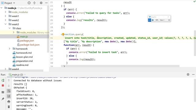Screen dimensions: 196x110
Task: Click the print console output icon
Action: (x=9, y=101)
